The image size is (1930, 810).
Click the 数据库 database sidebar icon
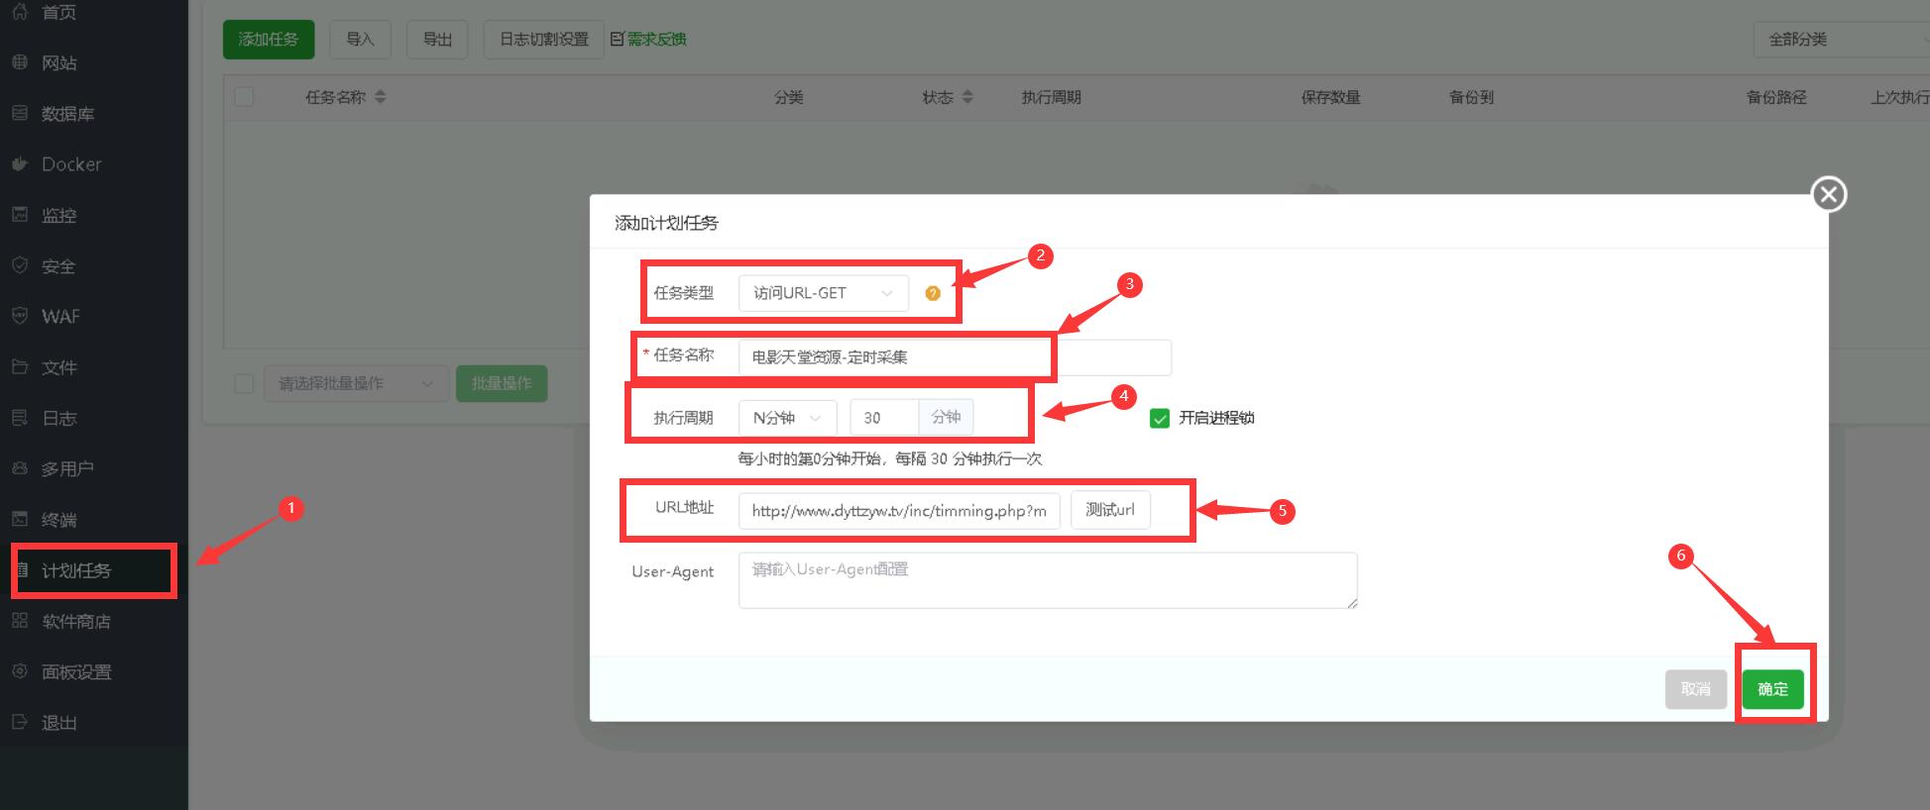click(x=20, y=114)
